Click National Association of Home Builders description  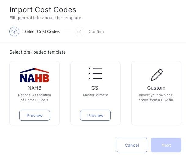[x=35, y=98]
